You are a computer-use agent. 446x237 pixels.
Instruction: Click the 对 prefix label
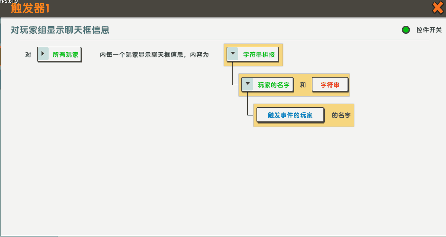pyautogui.click(x=28, y=55)
